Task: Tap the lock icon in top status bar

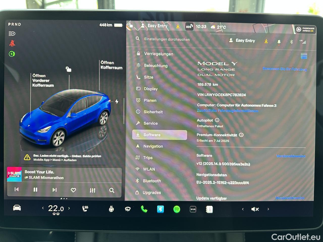Action: (x=130, y=25)
